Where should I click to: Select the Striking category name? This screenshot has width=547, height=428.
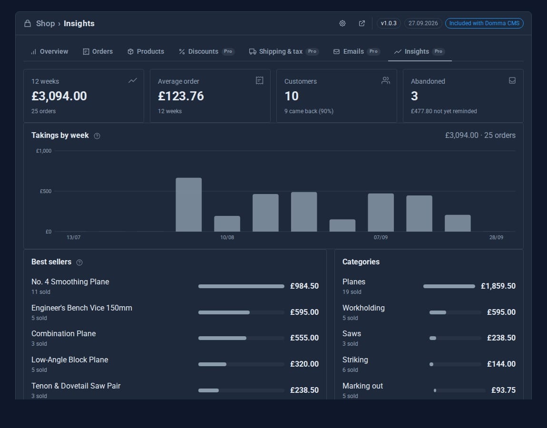(x=355, y=360)
